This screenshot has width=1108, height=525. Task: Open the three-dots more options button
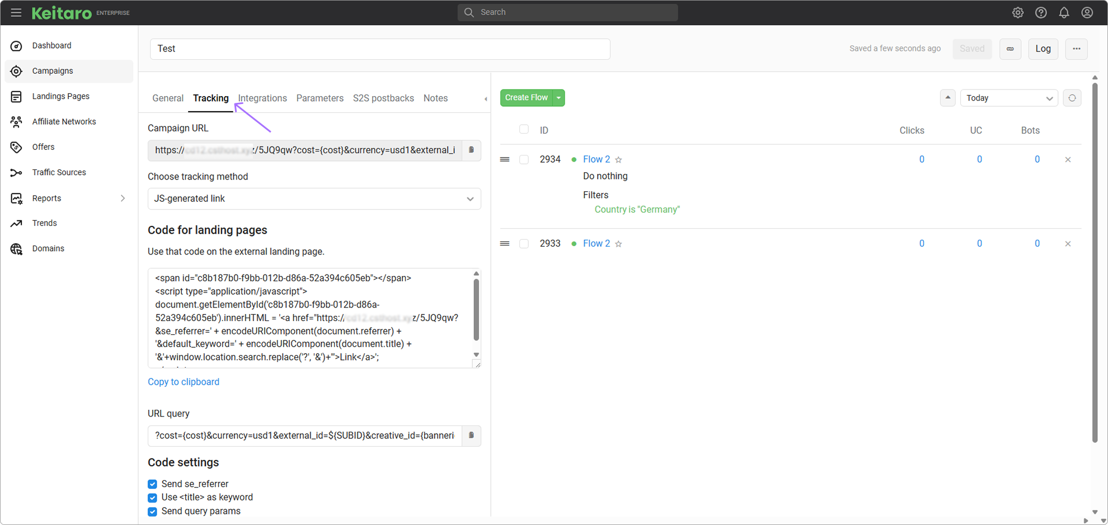1076,49
